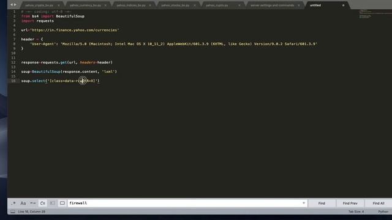Open the Python syntax selector
This screenshot has height=220, width=392.
(x=383, y=211)
